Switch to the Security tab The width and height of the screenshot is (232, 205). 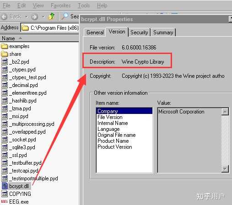click(139, 32)
